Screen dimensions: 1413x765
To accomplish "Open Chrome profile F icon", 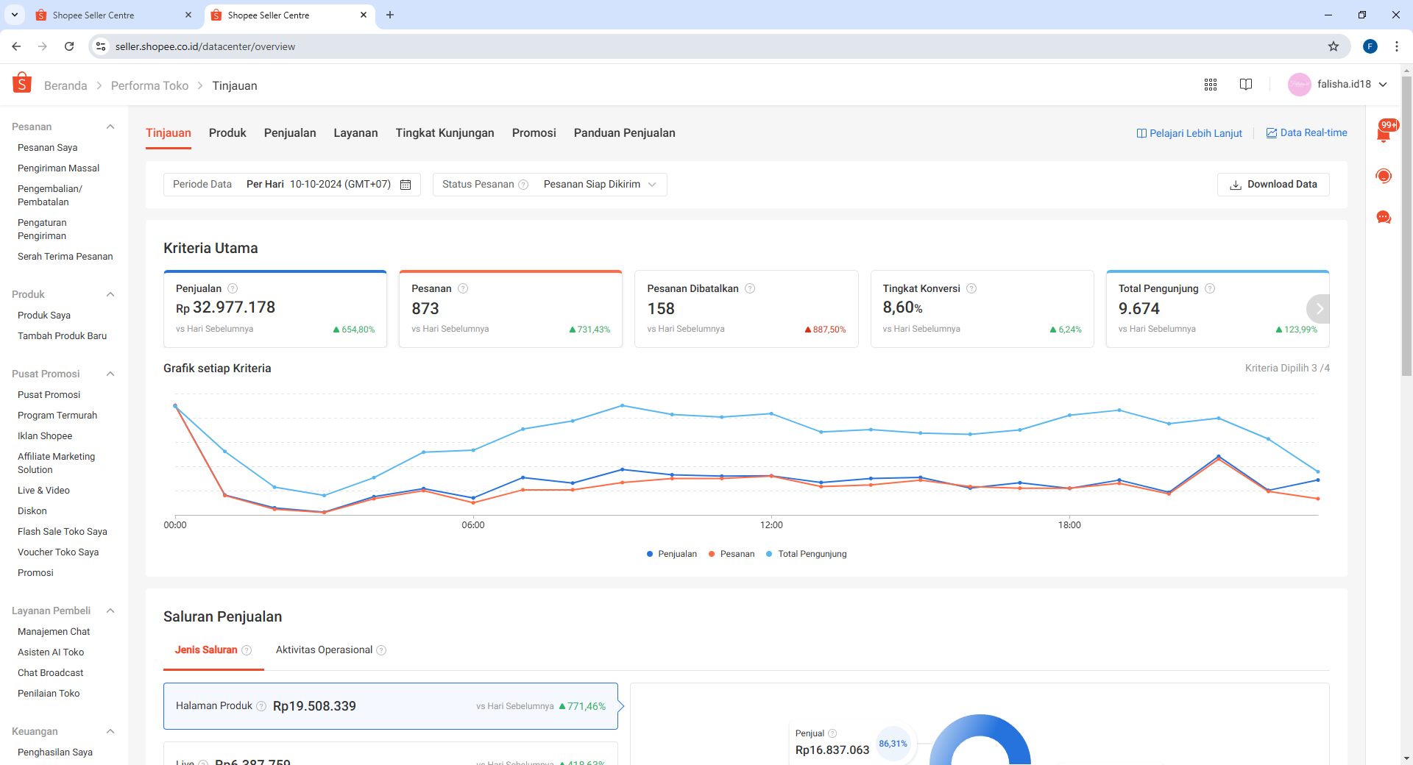I will (1370, 46).
